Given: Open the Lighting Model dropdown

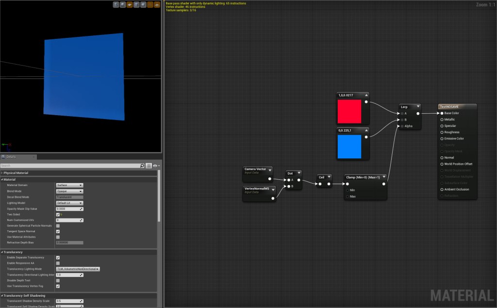Looking at the screenshot, I should [69, 203].
